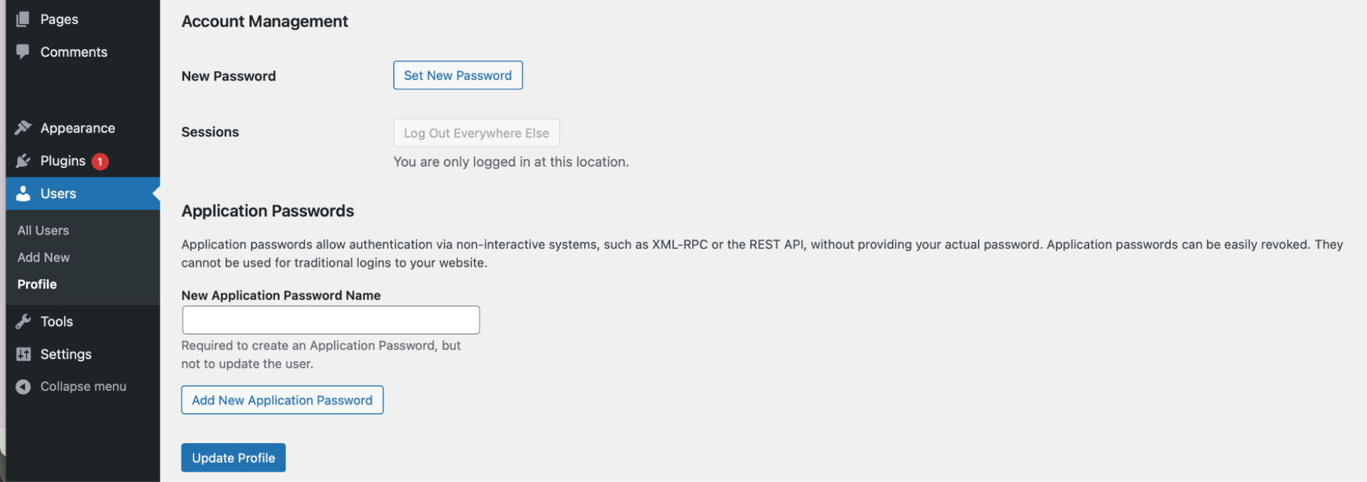Viewport: 1367px width, 482px height.
Task: Click the Update Profile button
Action: pos(233,457)
